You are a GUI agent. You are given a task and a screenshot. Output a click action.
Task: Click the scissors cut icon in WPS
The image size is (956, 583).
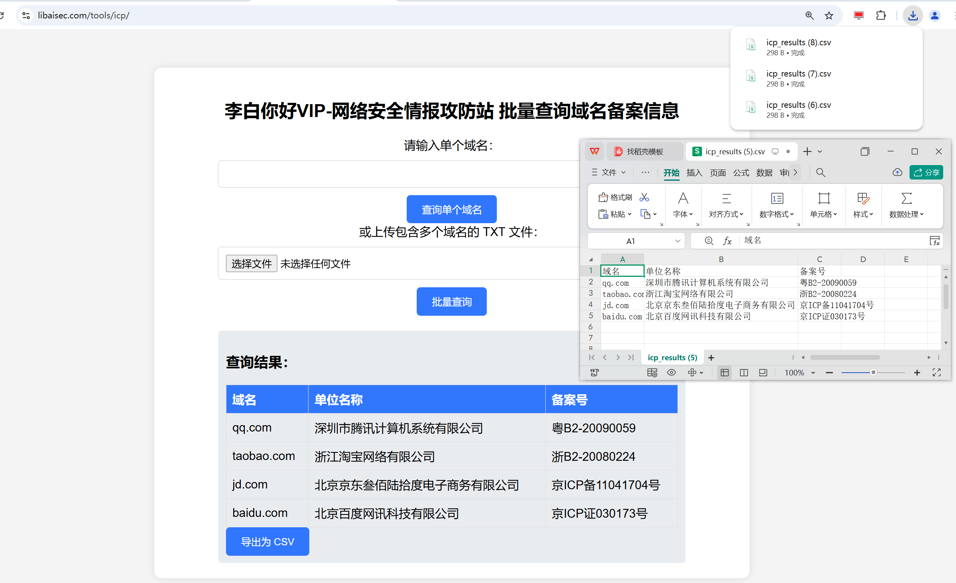(x=644, y=197)
